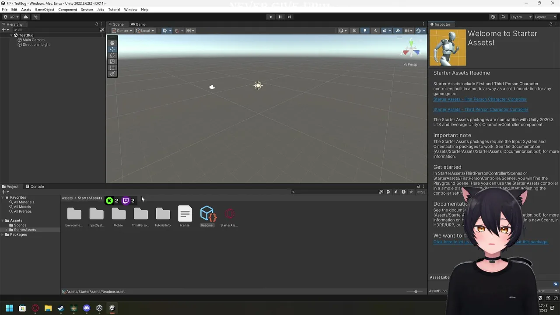Open Steam from the taskbar
560x315 pixels.
tap(61, 308)
